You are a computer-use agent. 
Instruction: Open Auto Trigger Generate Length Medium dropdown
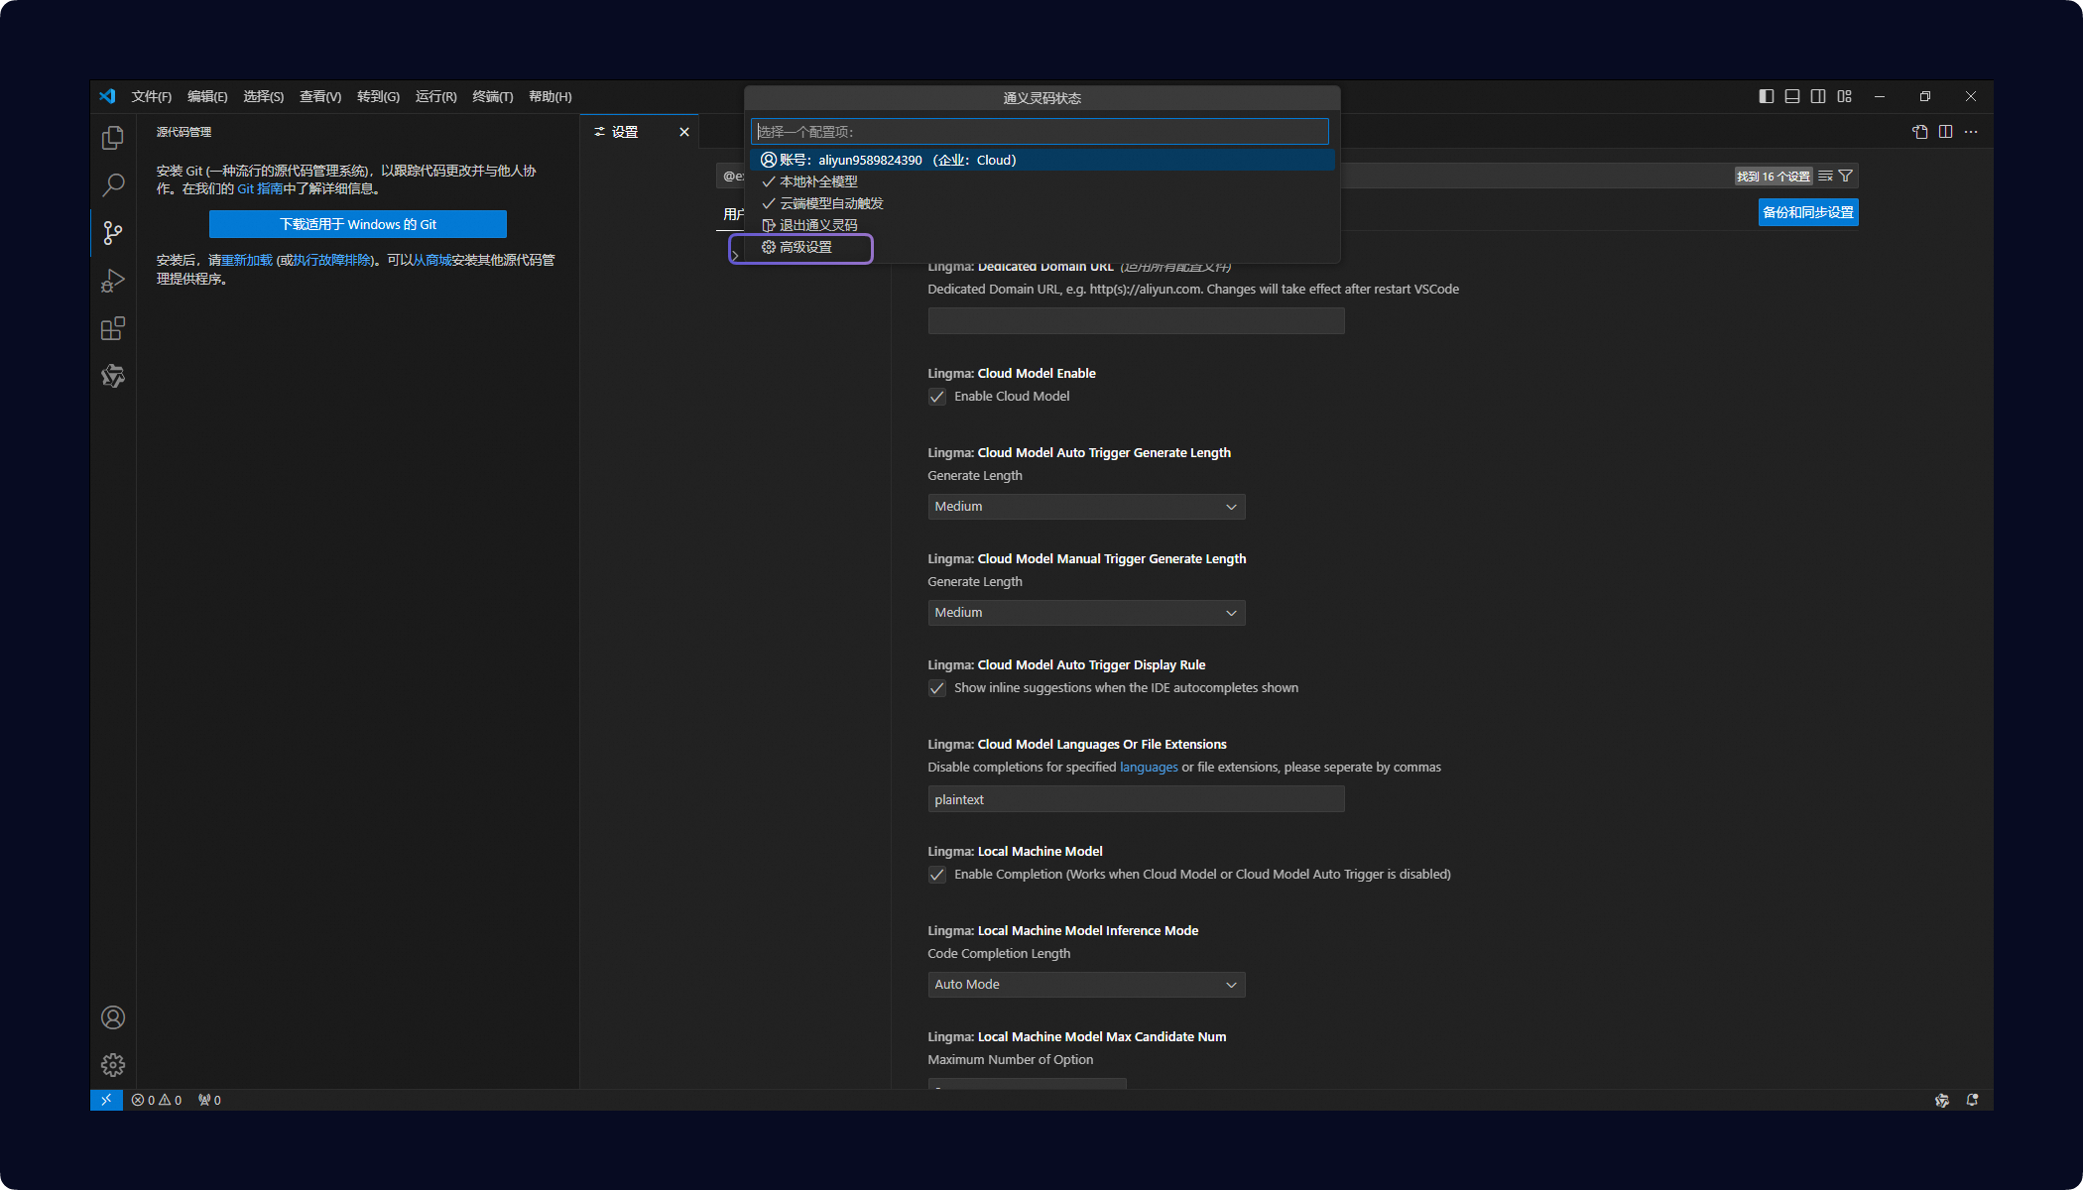(1086, 507)
